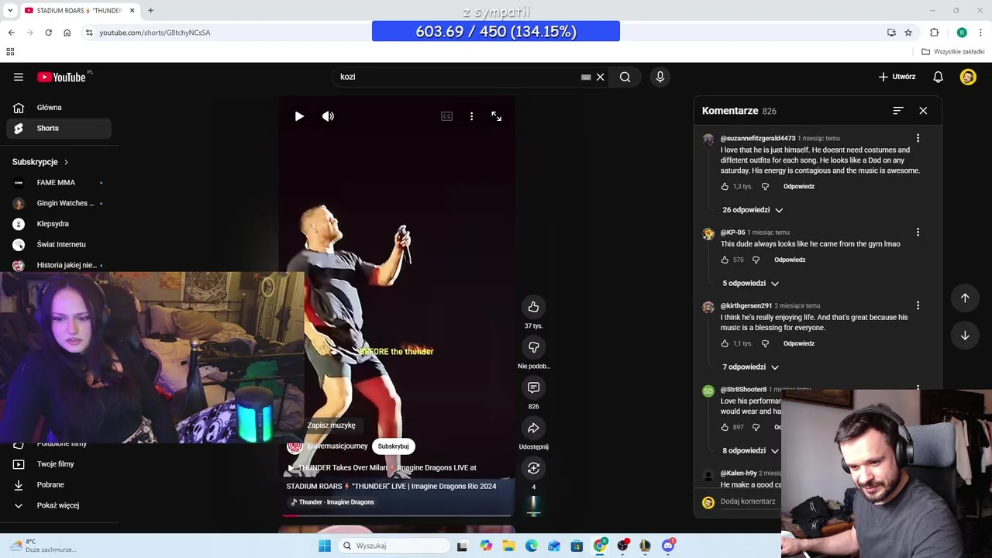Image resolution: width=992 pixels, height=558 pixels.
Task: Open Klepsydra subscription
Action: coord(59,224)
